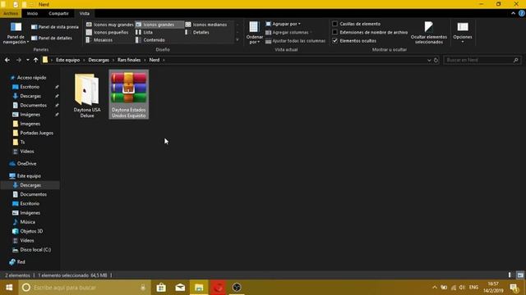This screenshot has height=295, width=526.
Task: Switch to the Compartir tab
Action: tap(58, 13)
